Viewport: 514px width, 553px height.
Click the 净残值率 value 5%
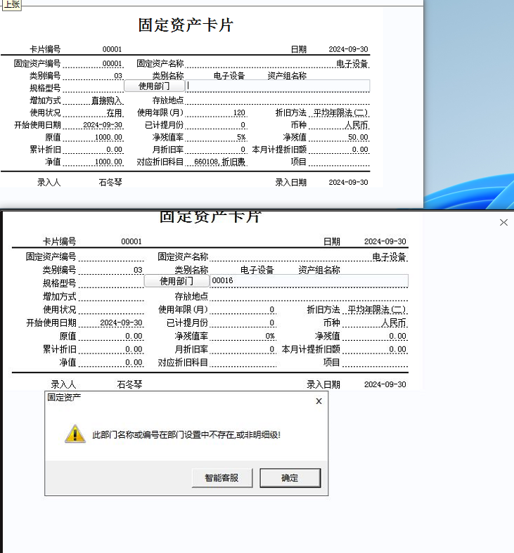tap(241, 137)
